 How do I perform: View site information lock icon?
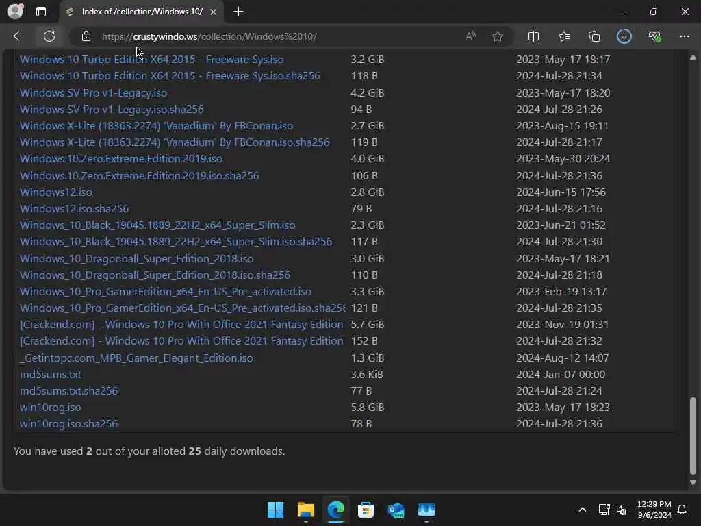[86, 36]
